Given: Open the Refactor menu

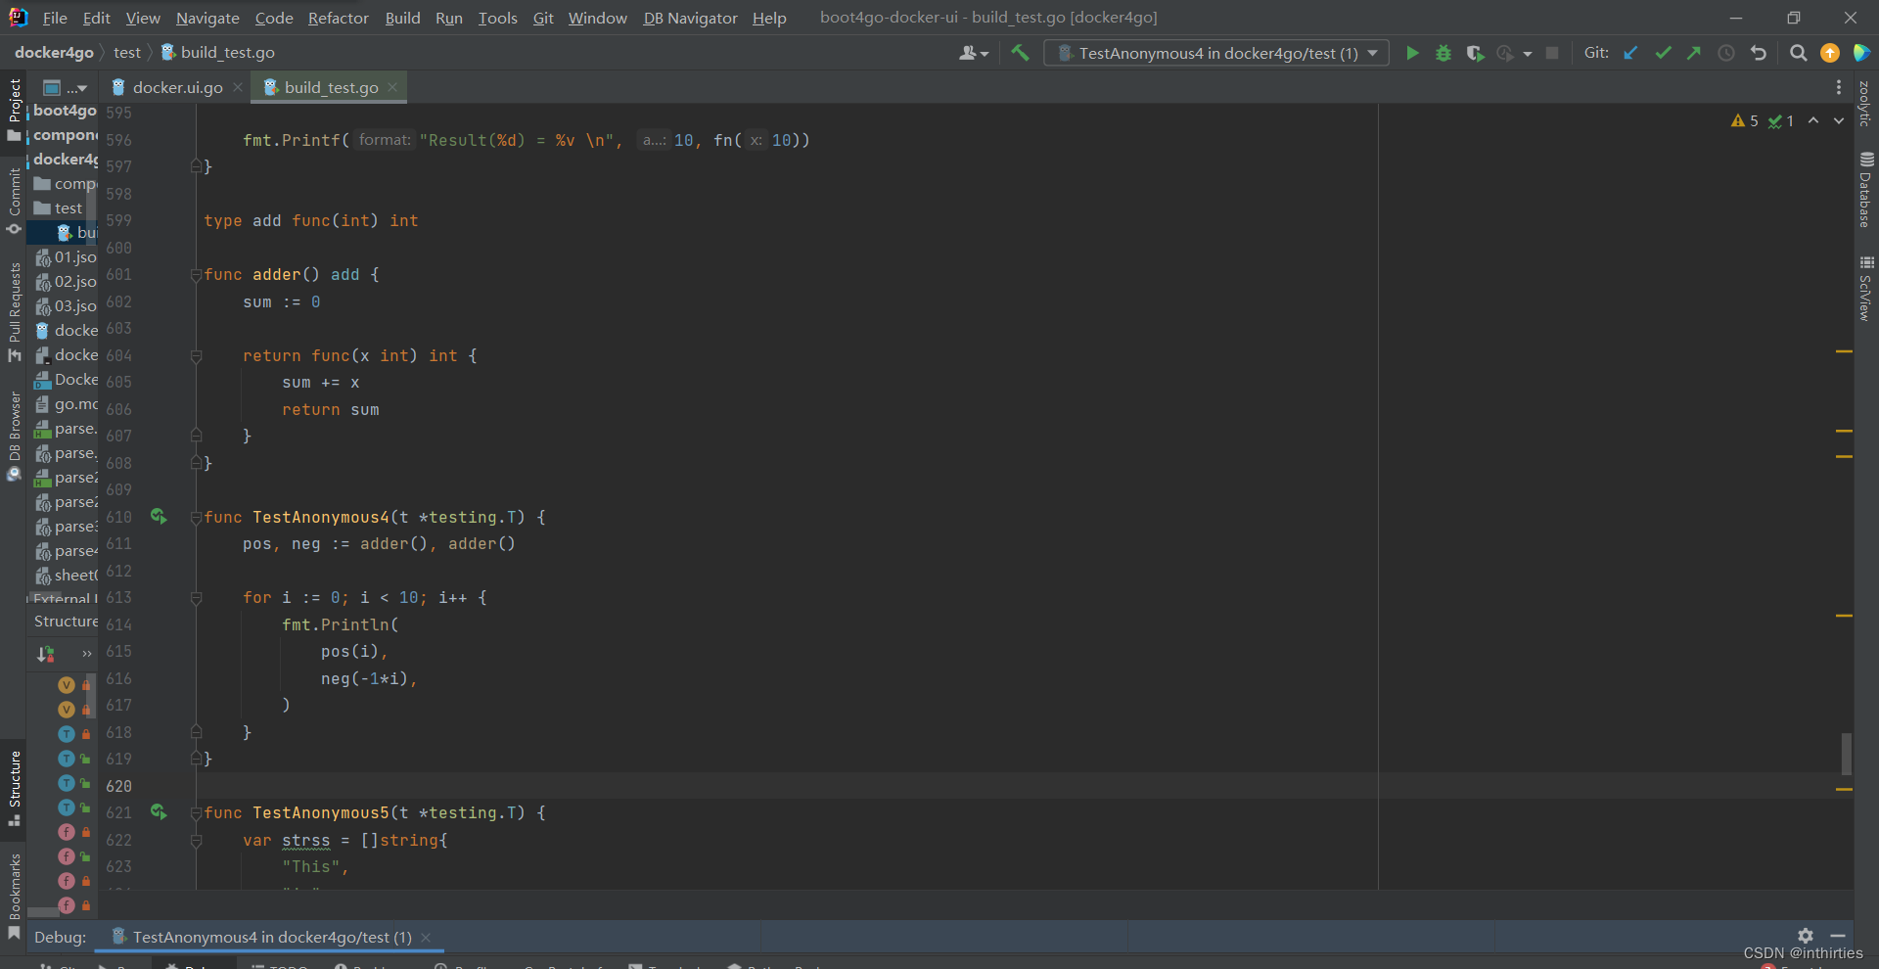Looking at the screenshot, I should tap(338, 18).
